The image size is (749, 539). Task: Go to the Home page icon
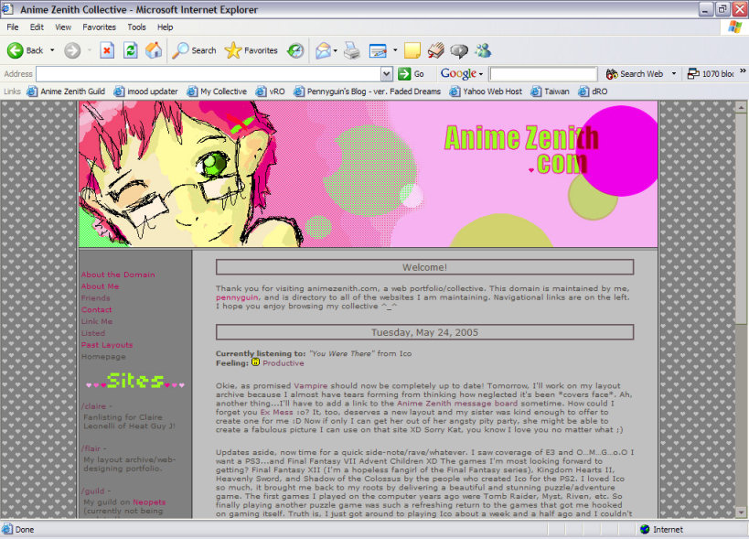tap(153, 50)
